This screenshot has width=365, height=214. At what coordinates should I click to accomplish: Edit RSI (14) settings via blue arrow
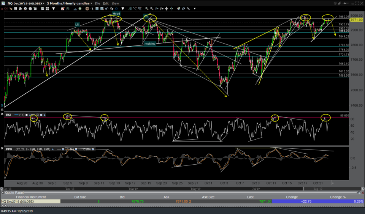tap(30, 115)
